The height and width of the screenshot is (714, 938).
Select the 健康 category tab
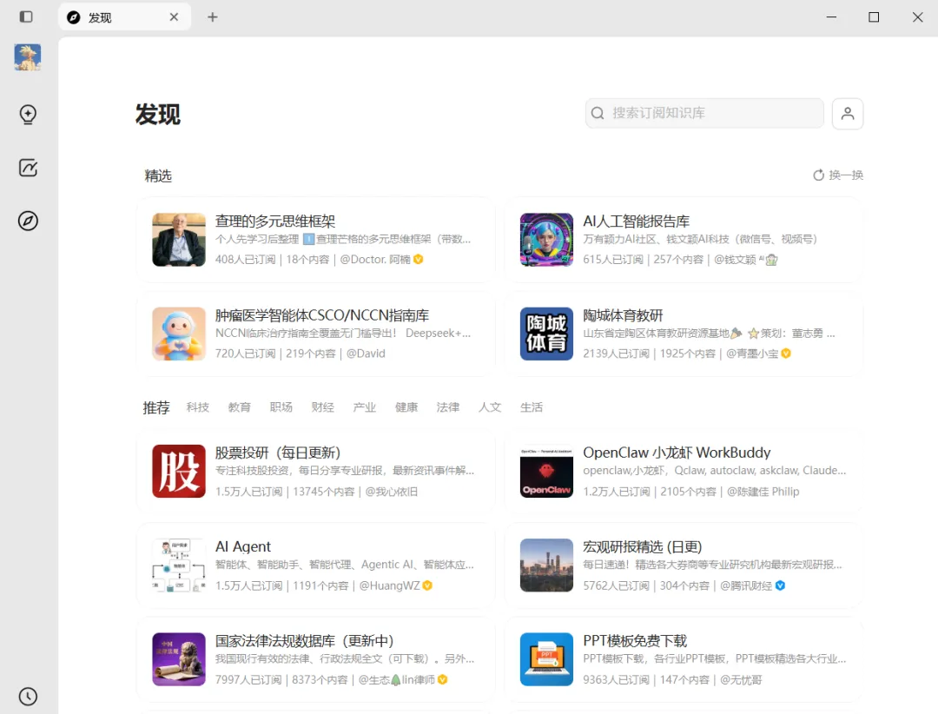[406, 407]
